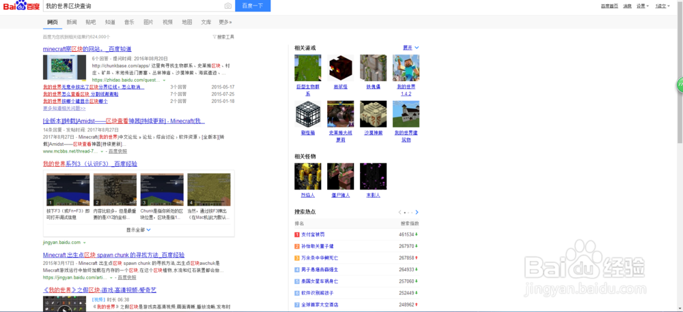Viewport: 683px width, 312px height.
Task: Expand zhidao.baidu.com URL dropdown arrow
Action: pos(164,80)
